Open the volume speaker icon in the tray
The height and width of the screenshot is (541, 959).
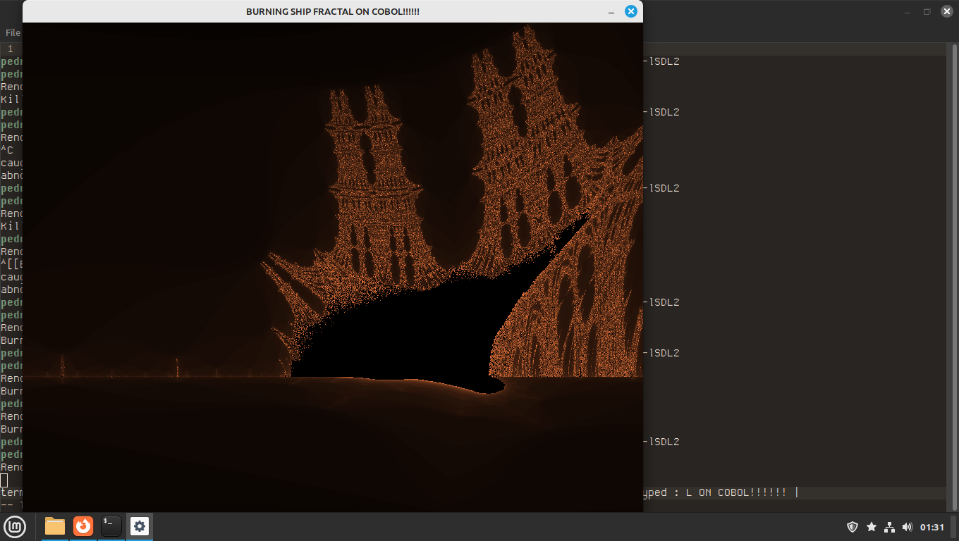pos(907,527)
